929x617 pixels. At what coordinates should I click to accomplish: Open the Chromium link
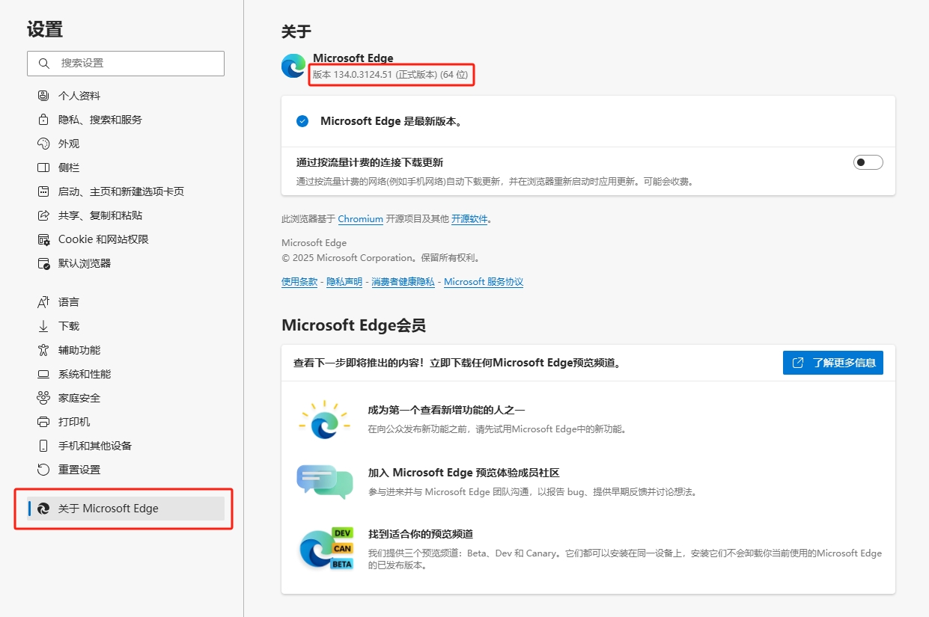click(x=361, y=219)
